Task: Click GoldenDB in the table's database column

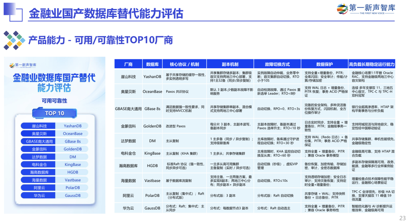Action: point(152,126)
